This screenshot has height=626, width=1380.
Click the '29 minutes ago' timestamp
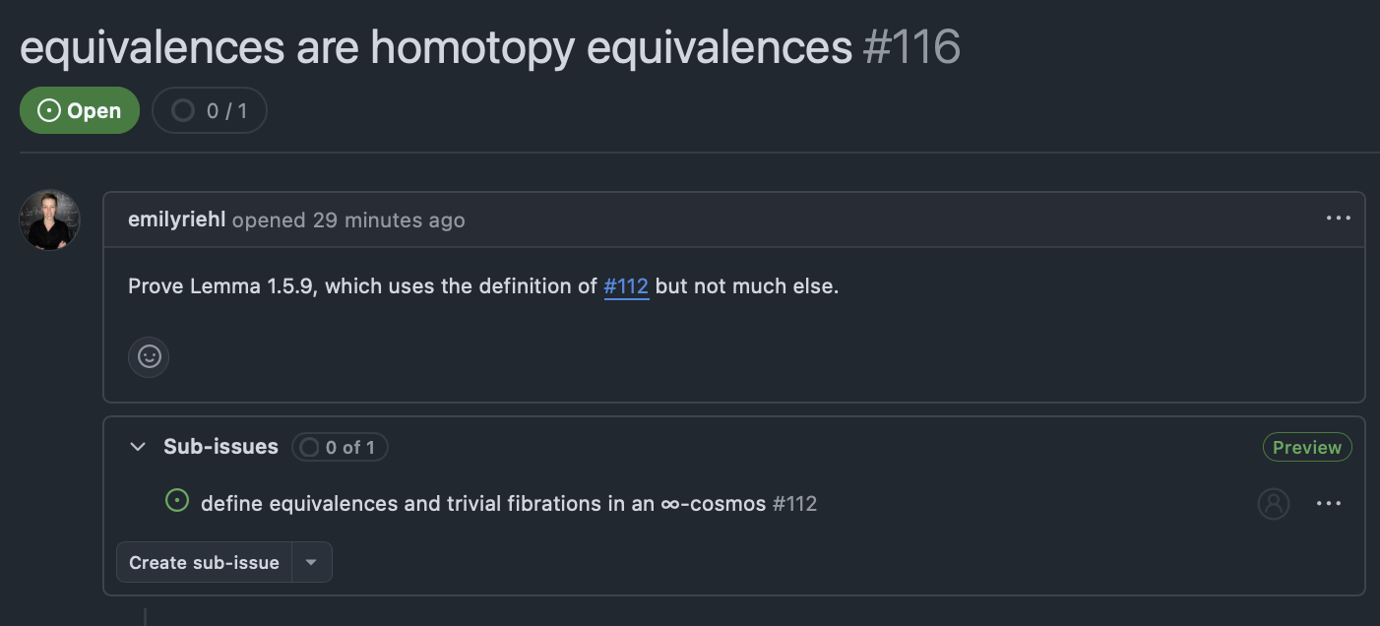[389, 219]
